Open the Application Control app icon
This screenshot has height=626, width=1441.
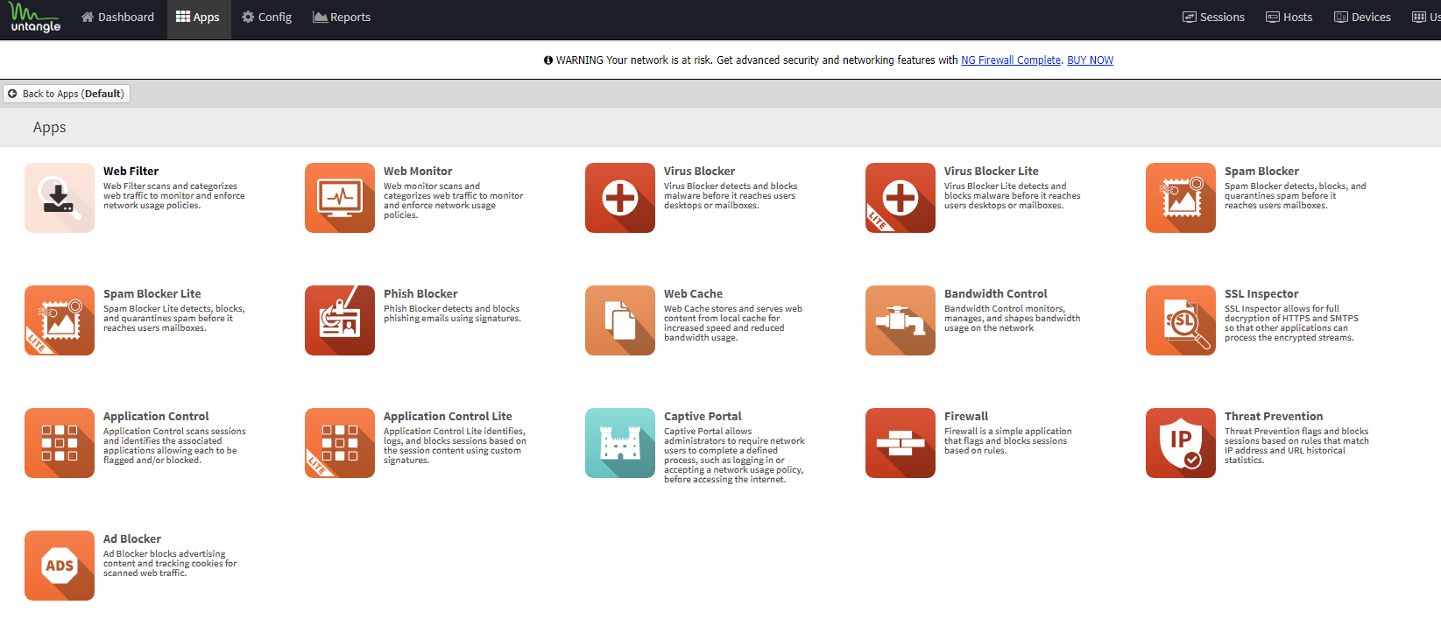point(60,443)
